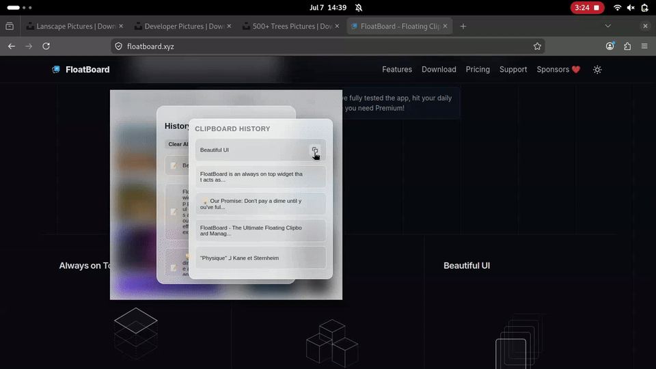Visit the Support link
This screenshot has height=369, width=656.
[513, 70]
